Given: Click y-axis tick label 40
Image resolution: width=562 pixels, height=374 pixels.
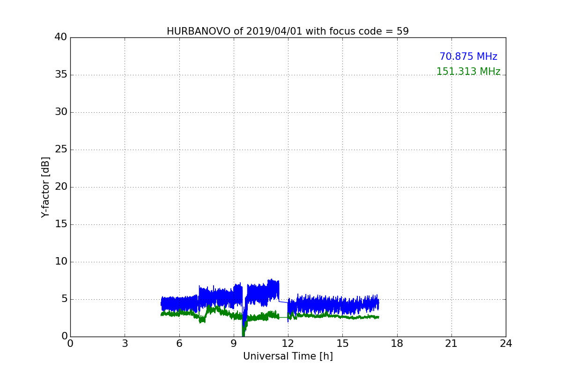Looking at the screenshot, I should coord(61,37).
